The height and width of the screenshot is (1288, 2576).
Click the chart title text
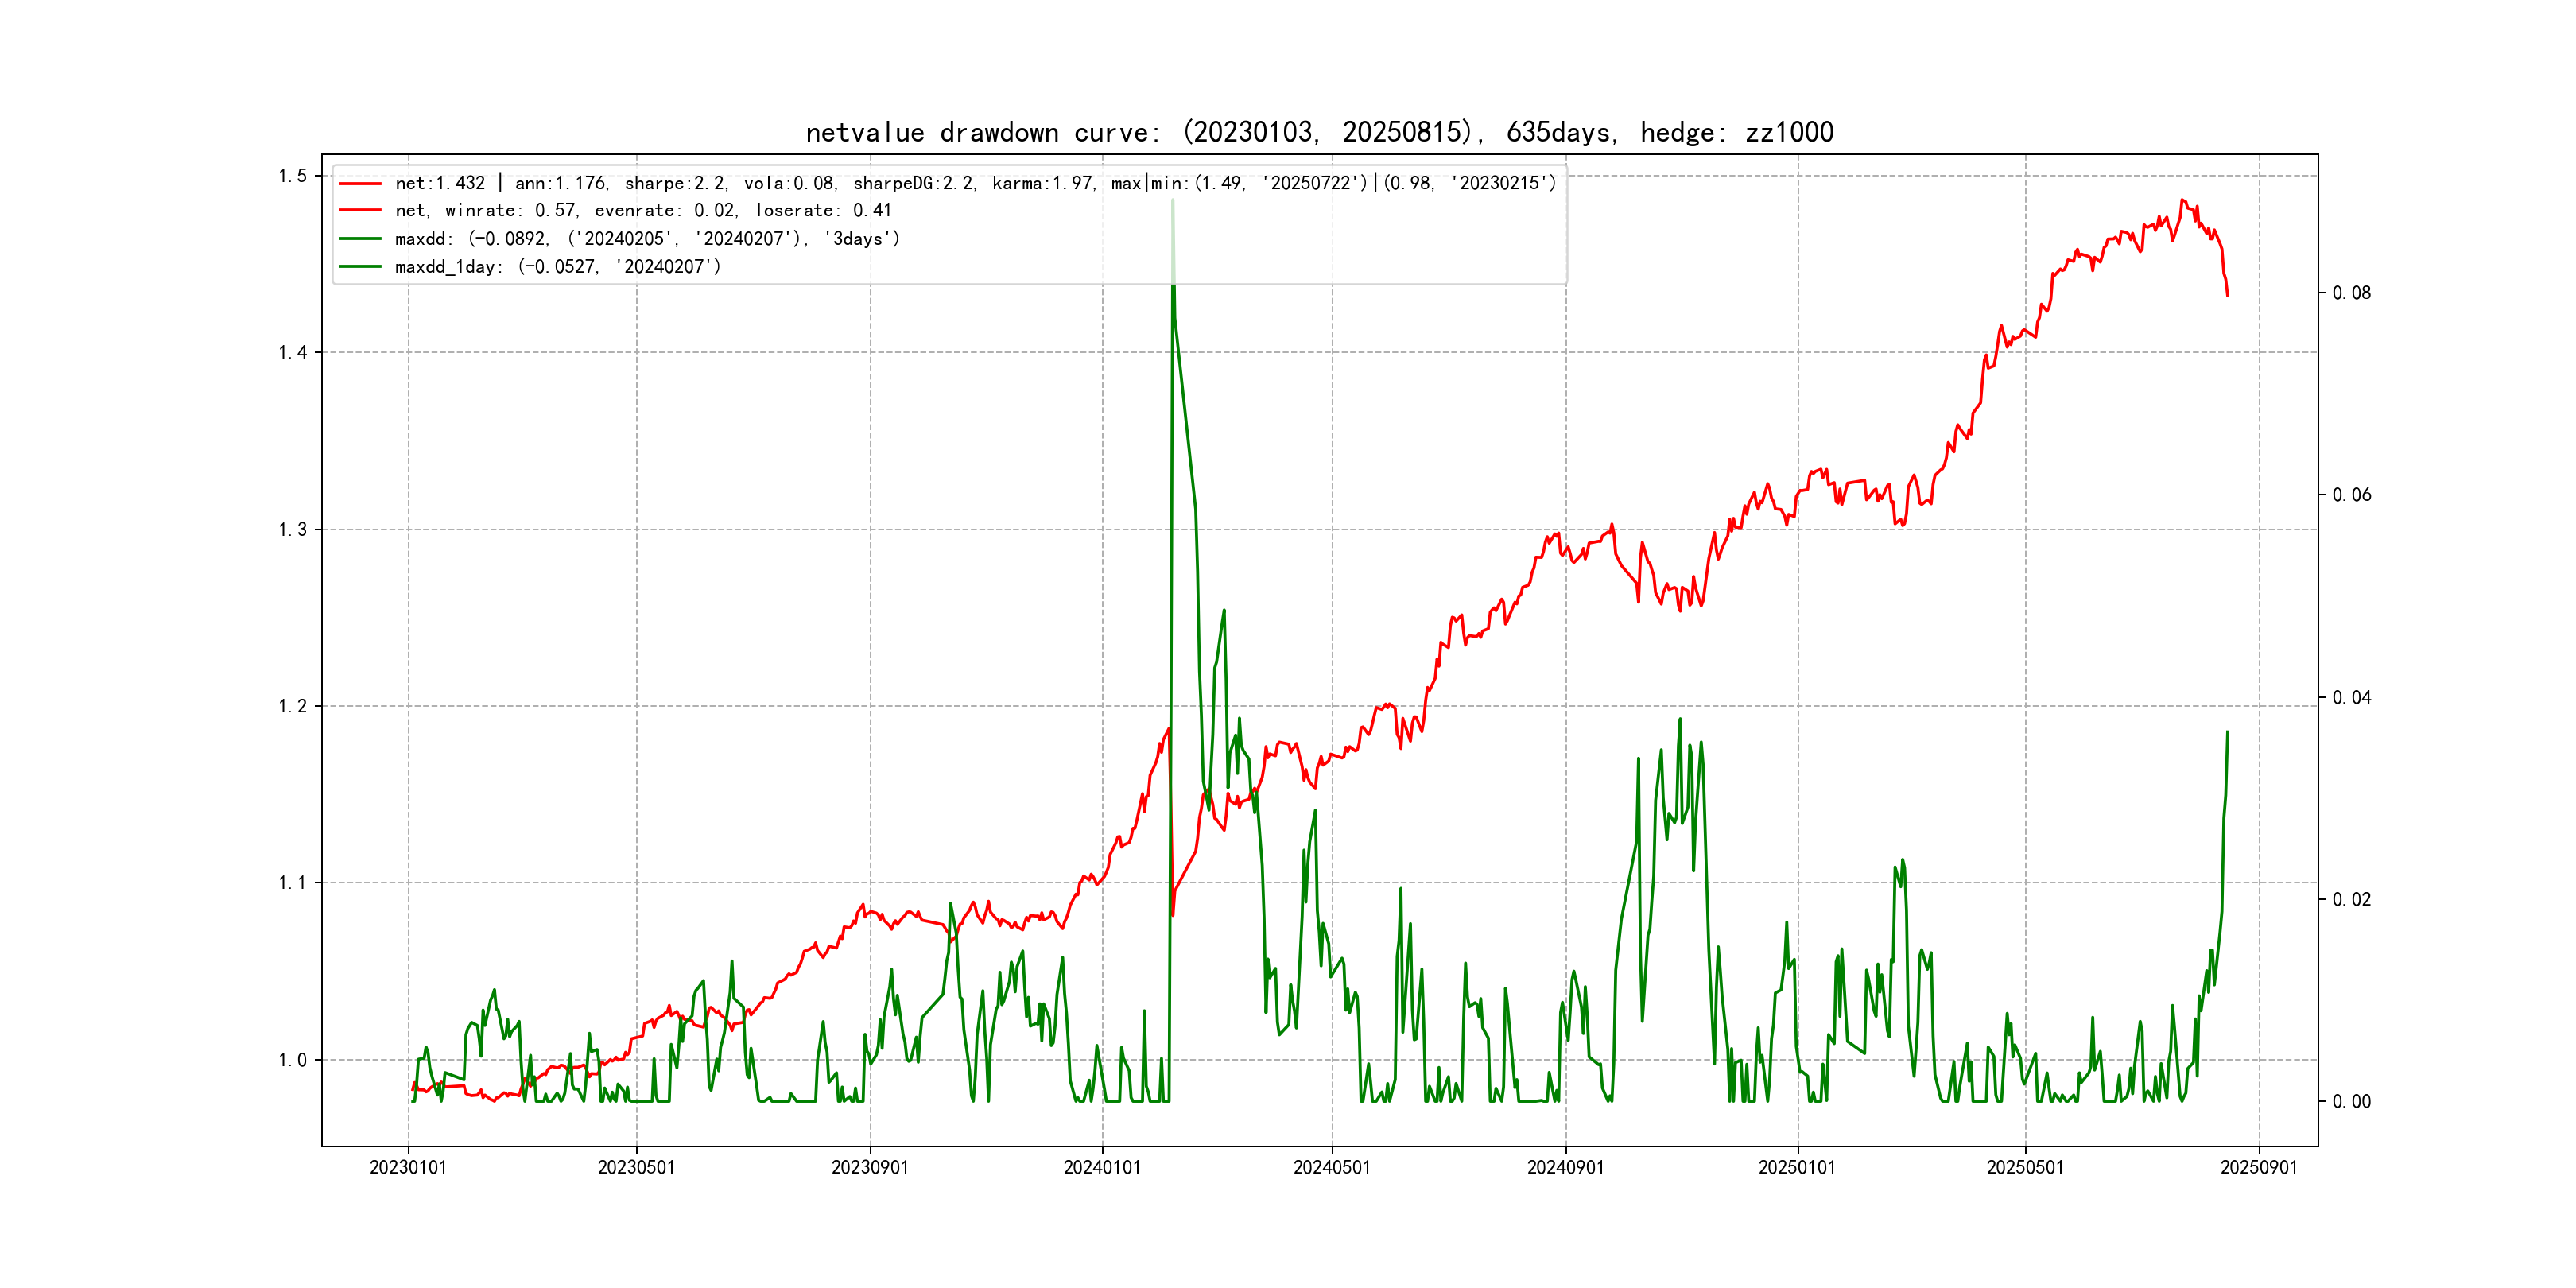1318,132
